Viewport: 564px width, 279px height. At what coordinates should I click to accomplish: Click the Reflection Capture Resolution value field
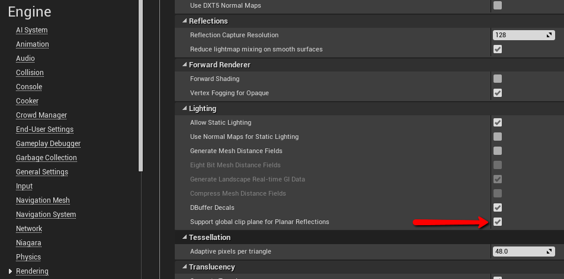518,35
